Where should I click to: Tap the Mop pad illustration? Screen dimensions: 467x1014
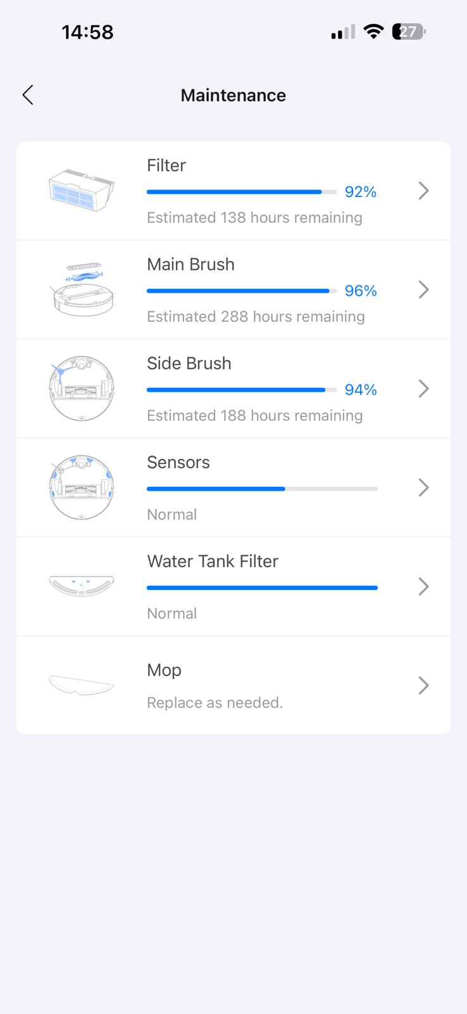82,685
